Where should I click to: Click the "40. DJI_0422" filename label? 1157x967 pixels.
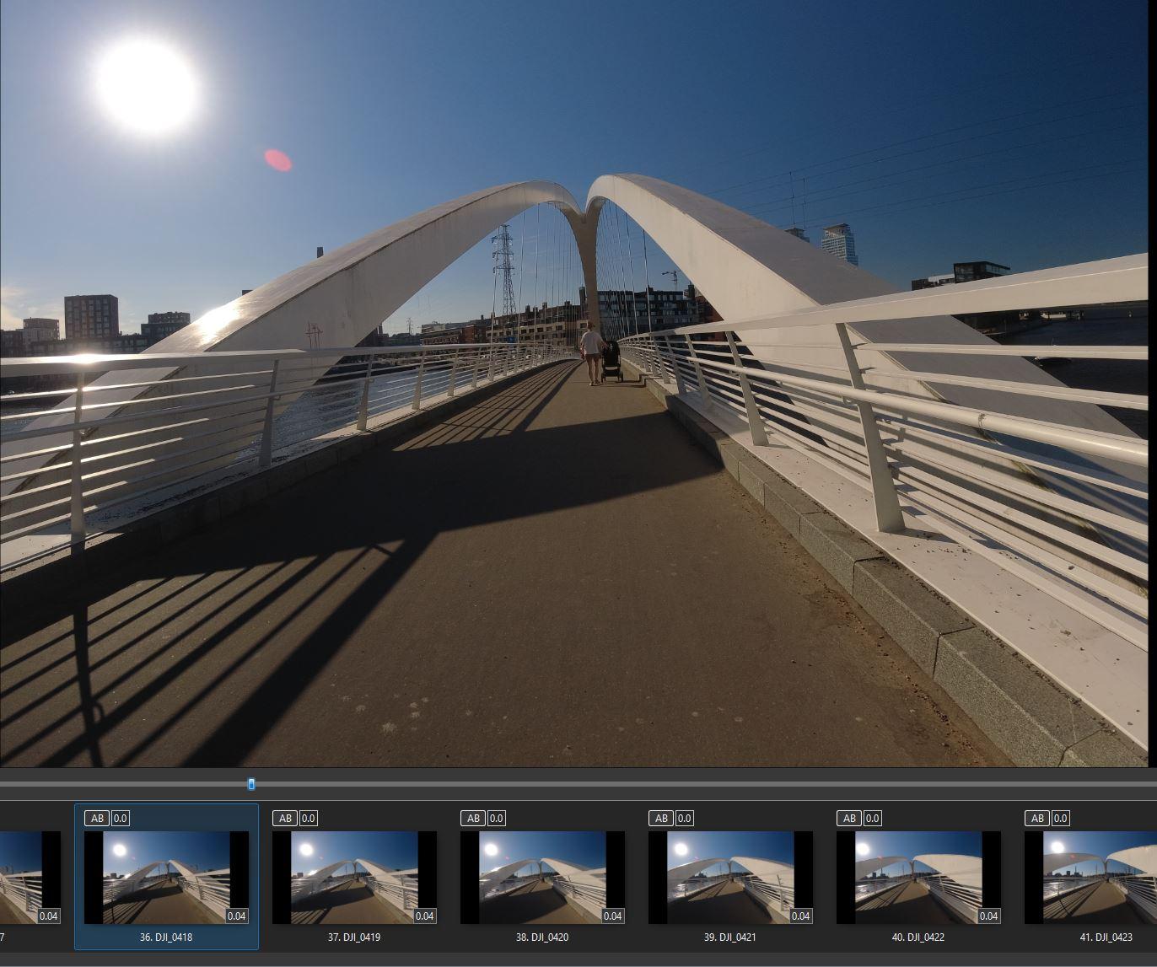pyautogui.click(x=918, y=937)
